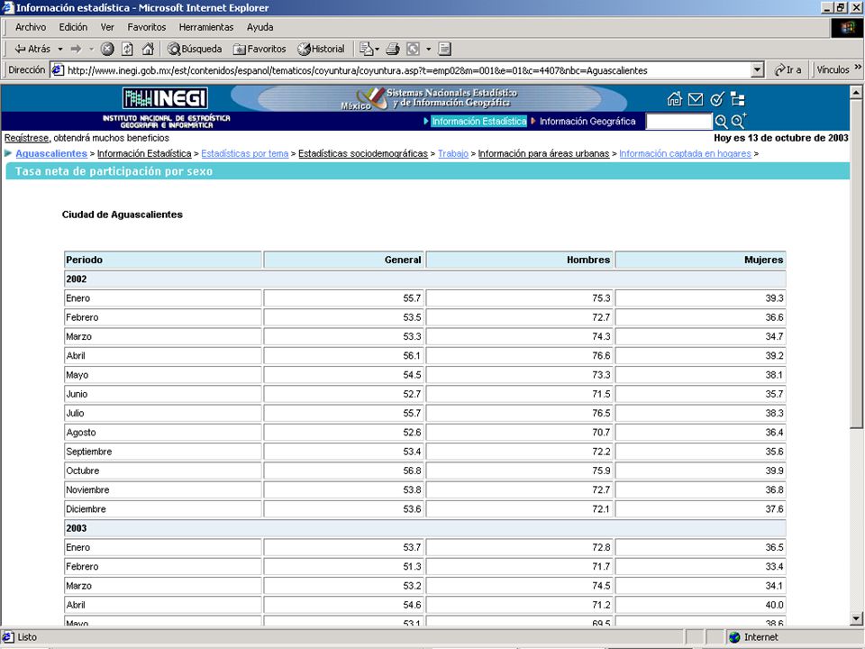Open the Ayuda menu
Image resolution: width=865 pixels, height=649 pixels.
(259, 27)
